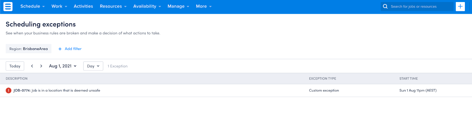Open the Aug 1, 2021 date picker
The height and width of the screenshot is (113, 472).
tap(63, 66)
